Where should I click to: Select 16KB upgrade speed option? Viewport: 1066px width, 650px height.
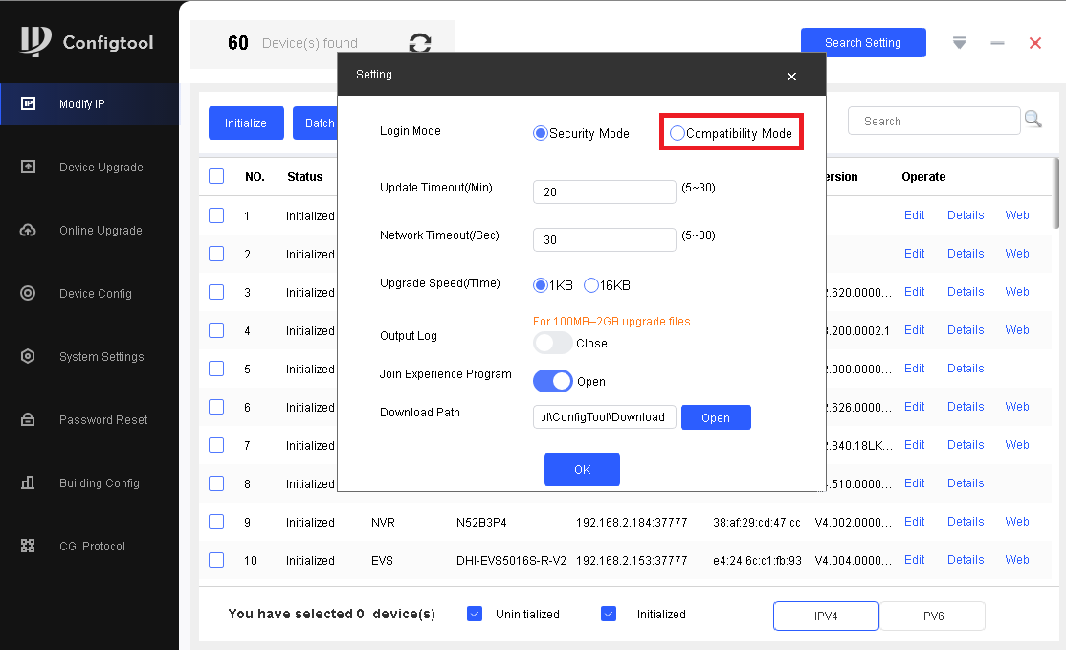click(x=591, y=285)
